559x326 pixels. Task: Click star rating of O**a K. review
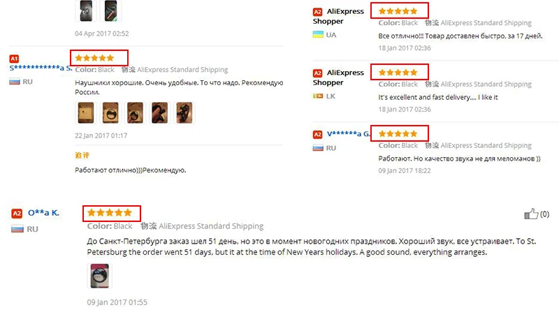click(110, 213)
